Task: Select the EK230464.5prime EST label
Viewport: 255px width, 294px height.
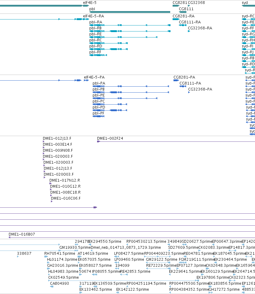Action: 230,260
